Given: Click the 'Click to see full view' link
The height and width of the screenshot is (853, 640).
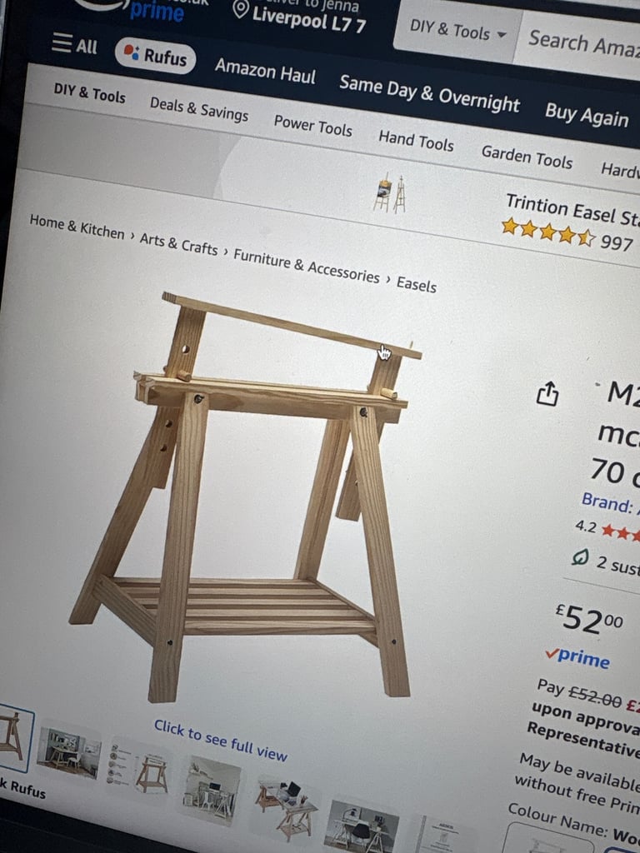Looking at the screenshot, I should (220, 740).
